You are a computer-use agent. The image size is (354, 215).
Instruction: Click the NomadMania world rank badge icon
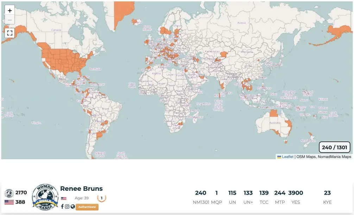click(9, 193)
